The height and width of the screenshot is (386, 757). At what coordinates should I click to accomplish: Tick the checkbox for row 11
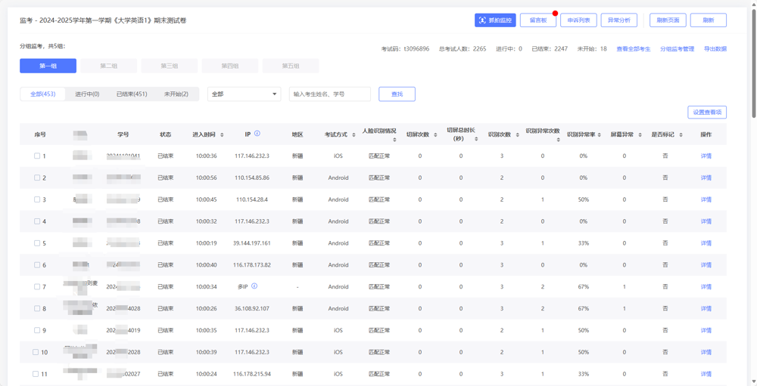(36, 374)
